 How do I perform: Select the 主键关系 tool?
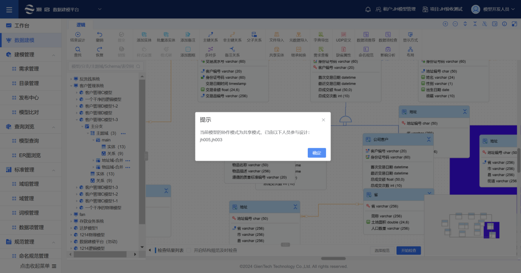click(210, 37)
